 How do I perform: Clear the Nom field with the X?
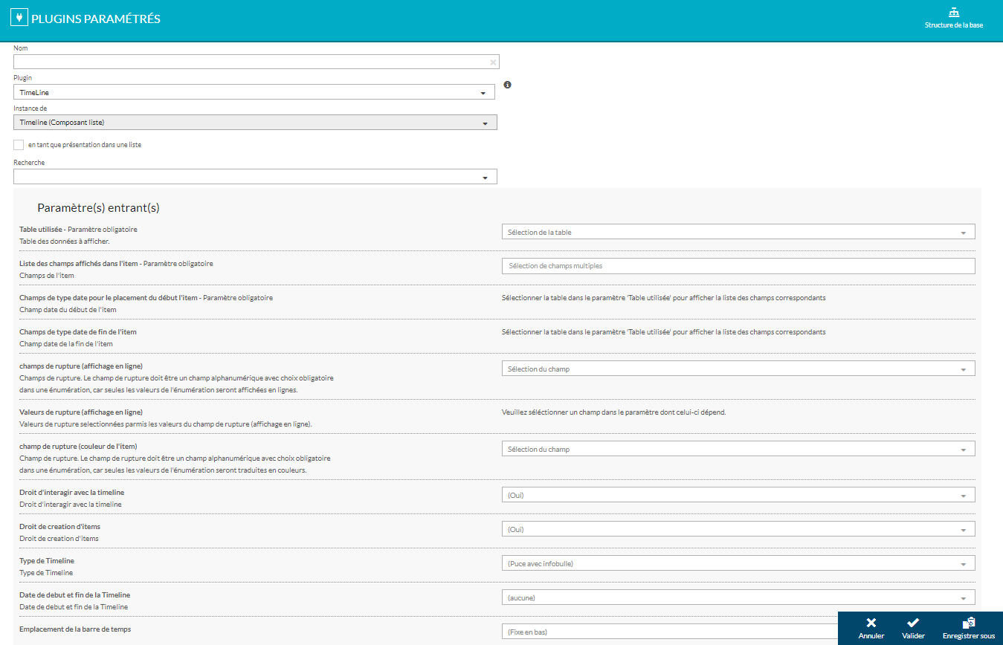pos(493,62)
